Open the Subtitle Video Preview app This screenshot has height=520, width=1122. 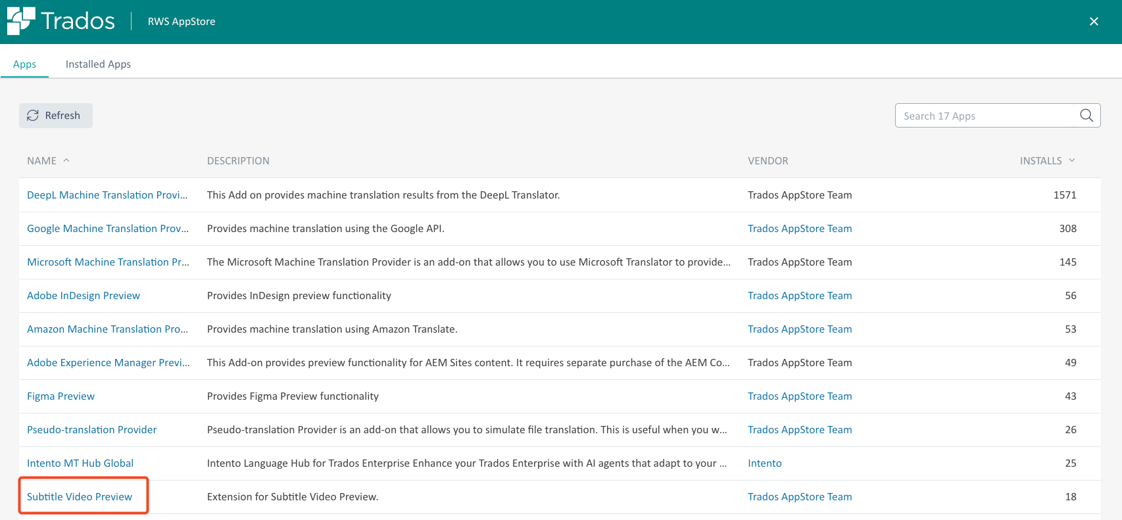(x=80, y=497)
